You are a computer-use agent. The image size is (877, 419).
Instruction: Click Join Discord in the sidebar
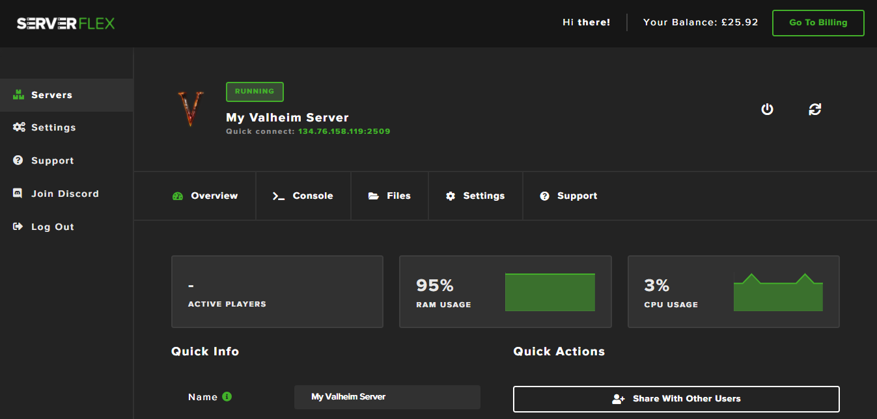point(66,194)
